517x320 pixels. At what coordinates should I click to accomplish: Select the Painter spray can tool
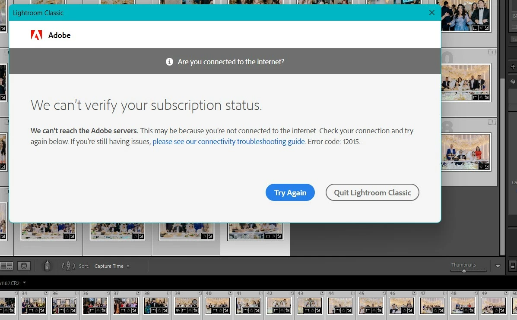(x=47, y=266)
